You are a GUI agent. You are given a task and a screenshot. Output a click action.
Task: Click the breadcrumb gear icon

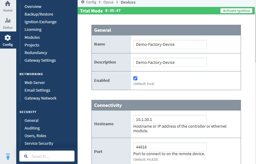pos(83,2)
